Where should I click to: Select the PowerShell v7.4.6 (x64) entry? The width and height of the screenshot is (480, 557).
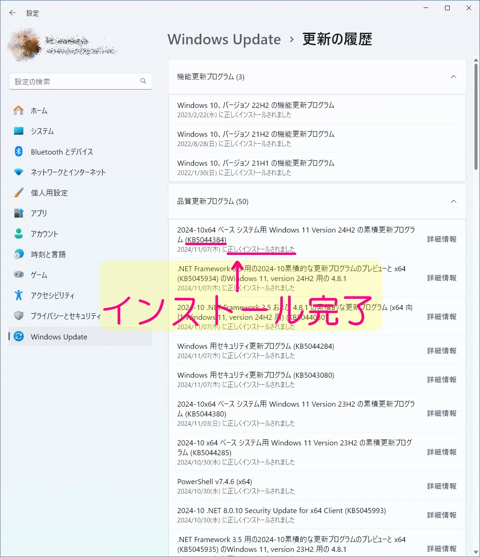coord(317,486)
